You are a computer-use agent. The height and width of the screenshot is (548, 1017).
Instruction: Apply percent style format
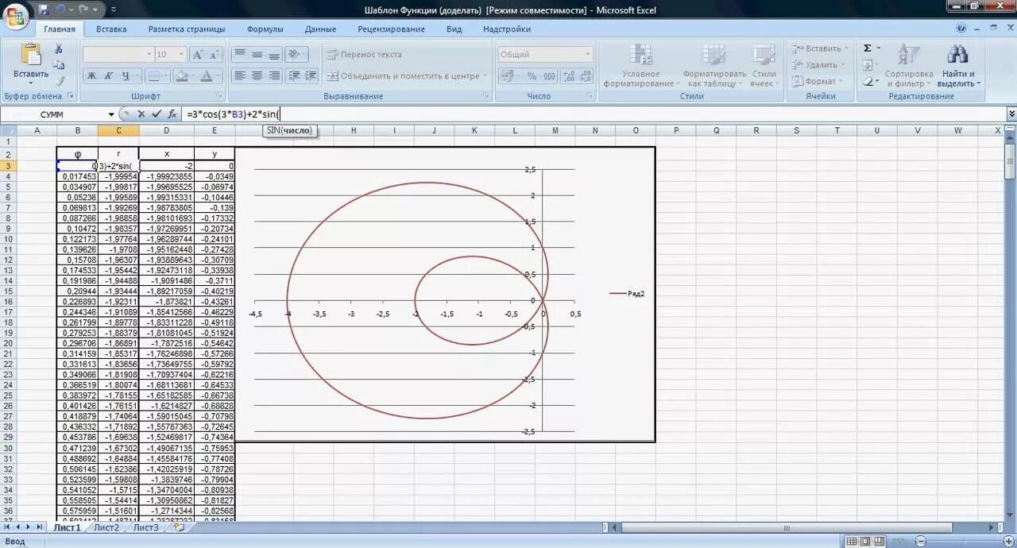532,76
